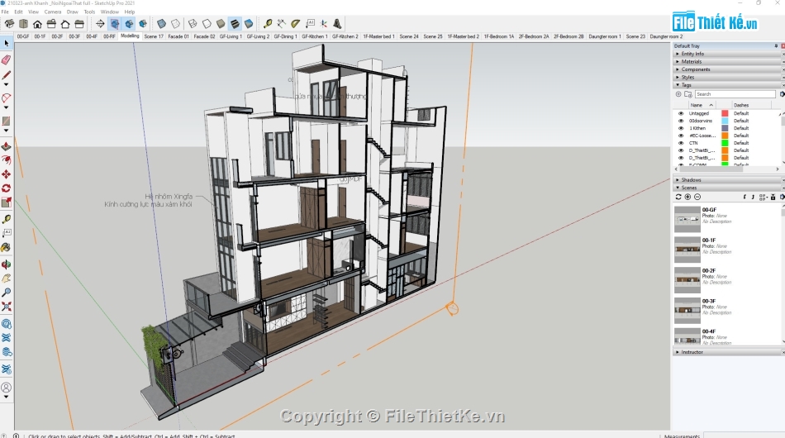Switch to Front view house icon
The width and height of the screenshot is (785, 438).
pos(37,23)
